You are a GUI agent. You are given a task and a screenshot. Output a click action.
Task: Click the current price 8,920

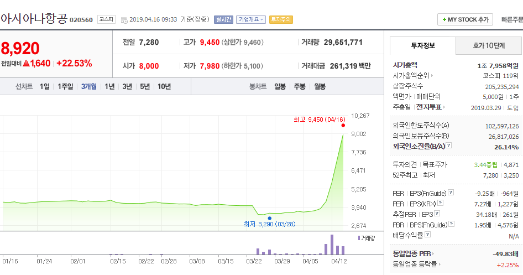[x=20, y=49]
